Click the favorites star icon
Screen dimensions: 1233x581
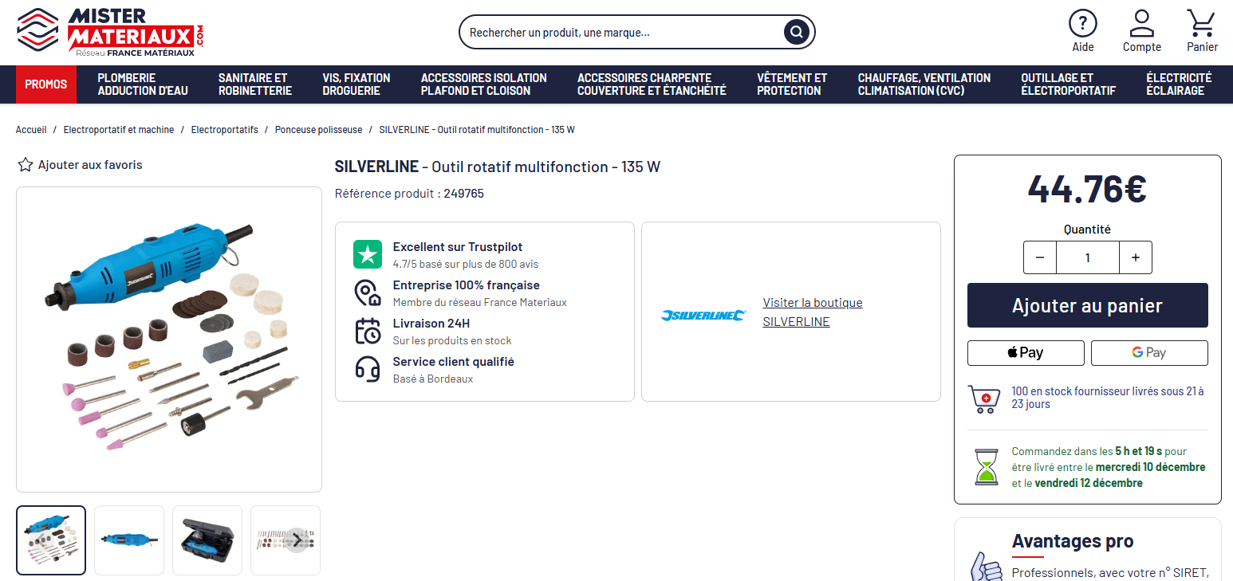pos(26,165)
